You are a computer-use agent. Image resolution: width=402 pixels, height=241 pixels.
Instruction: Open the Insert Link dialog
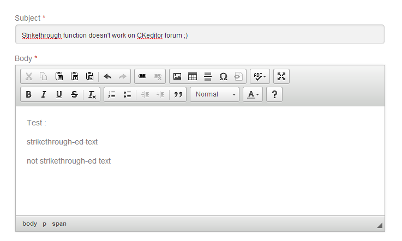click(142, 76)
